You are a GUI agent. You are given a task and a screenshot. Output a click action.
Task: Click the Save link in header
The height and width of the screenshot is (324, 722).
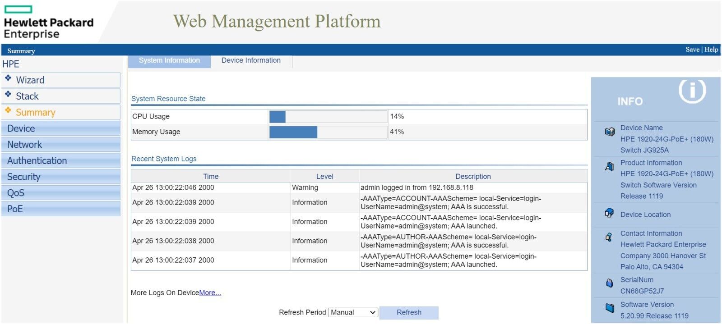[692, 50]
